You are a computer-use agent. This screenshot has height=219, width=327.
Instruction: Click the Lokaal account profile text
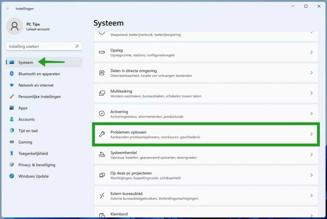pyautogui.click(x=38, y=29)
